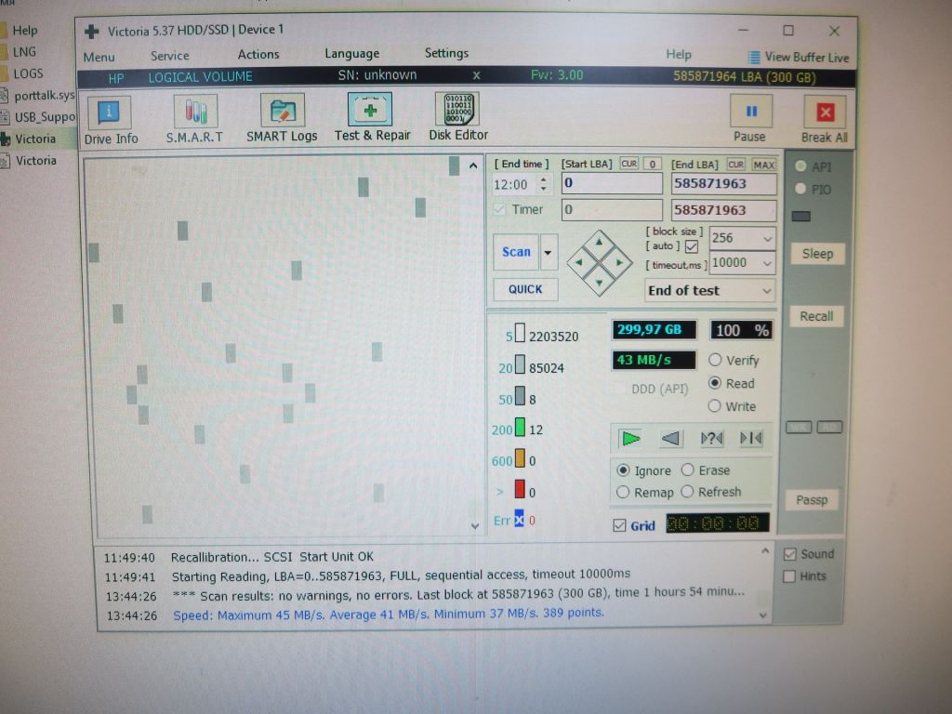Reset Start LBA with the 0 button
952x714 pixels.
[652, 164]
